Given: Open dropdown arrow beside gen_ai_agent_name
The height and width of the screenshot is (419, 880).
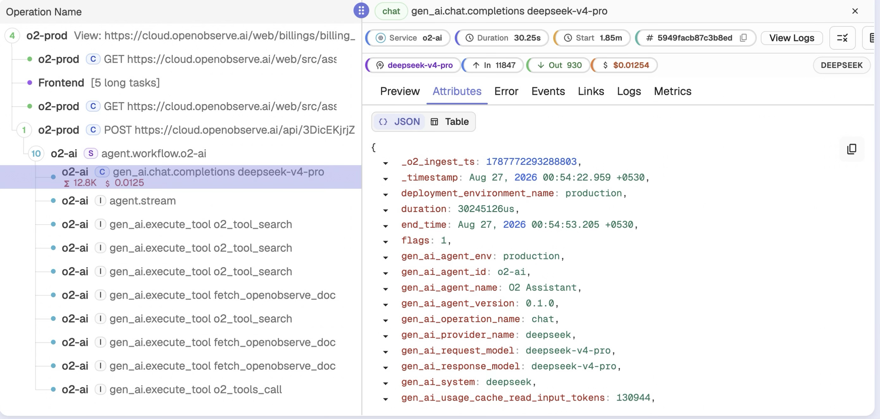Looking at the screenshot, I should 385,289.
